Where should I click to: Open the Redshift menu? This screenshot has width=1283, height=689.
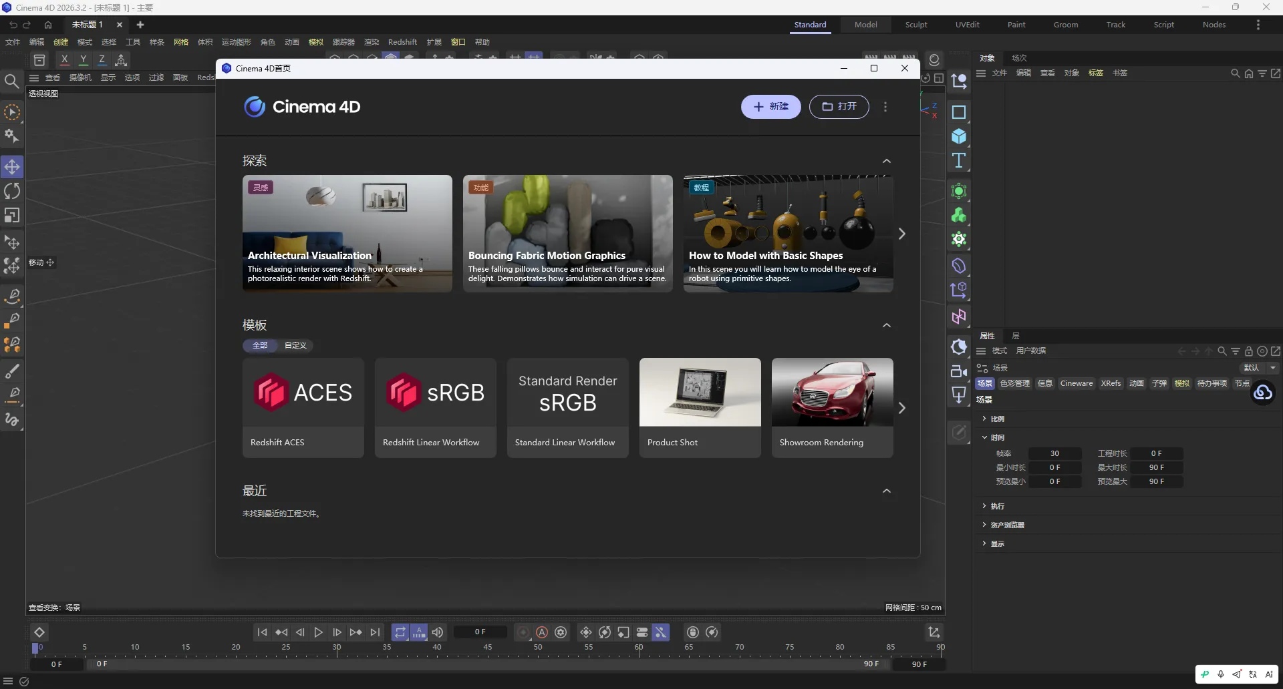[x=402, y=42]
